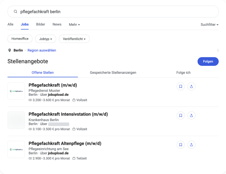Share the Pflegefachkraft Intensivstation listing

click(191, 116)
